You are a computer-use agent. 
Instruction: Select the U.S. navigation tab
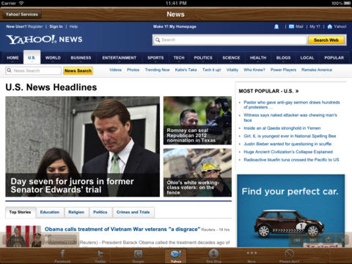coord(32,58)
